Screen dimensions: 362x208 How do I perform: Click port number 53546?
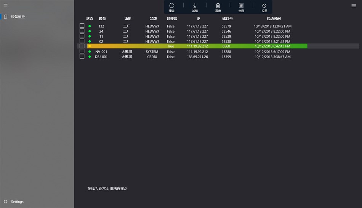pos(226,31)
